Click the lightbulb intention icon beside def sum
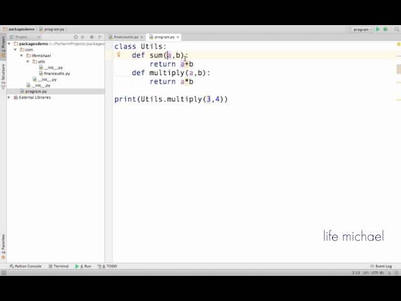The image size is (401, 301). [x=118, y=55]
